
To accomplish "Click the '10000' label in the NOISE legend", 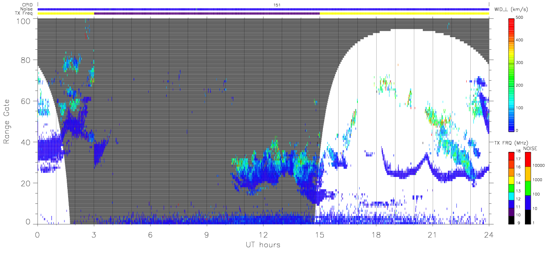I will [x=538, y=165].
